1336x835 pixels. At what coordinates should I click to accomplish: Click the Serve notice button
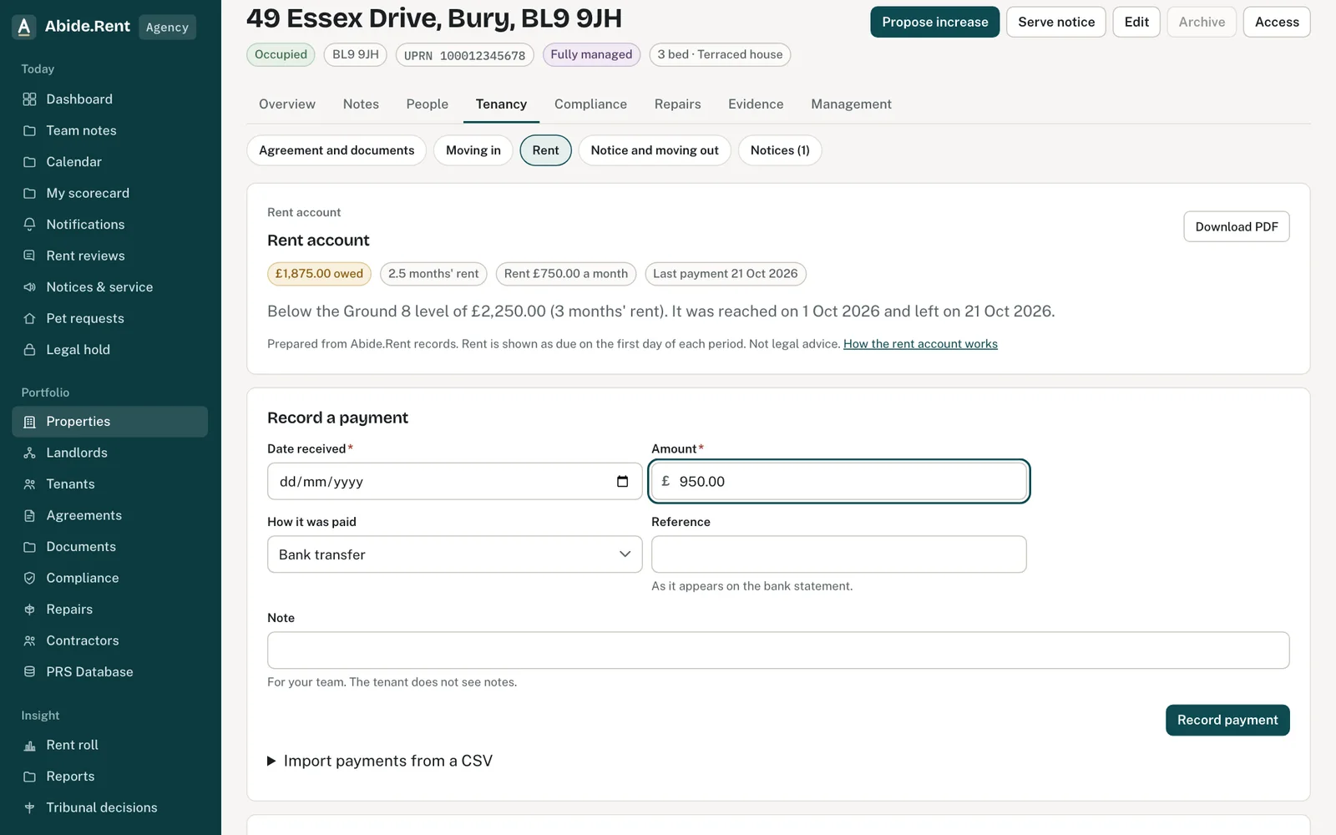click(1056, 23)
